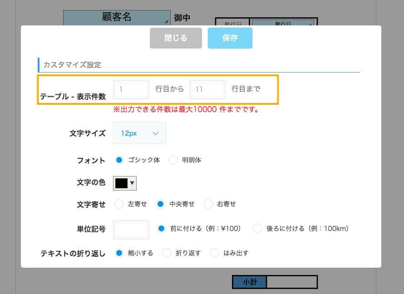Select the ゴシック体 font option
The image size is (404, 294).
click(x=119, y=160)
